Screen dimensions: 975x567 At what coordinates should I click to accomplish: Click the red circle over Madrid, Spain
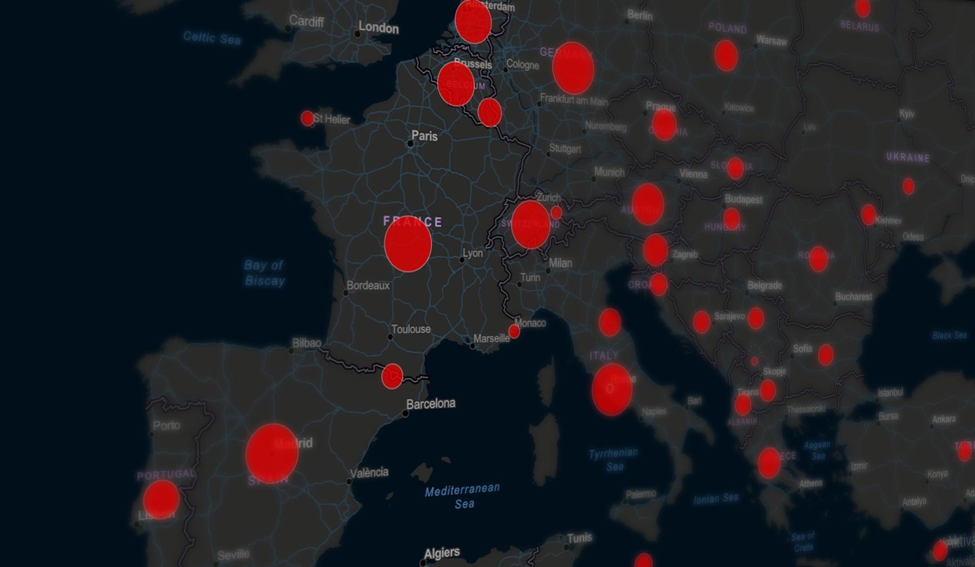[272, 454]
